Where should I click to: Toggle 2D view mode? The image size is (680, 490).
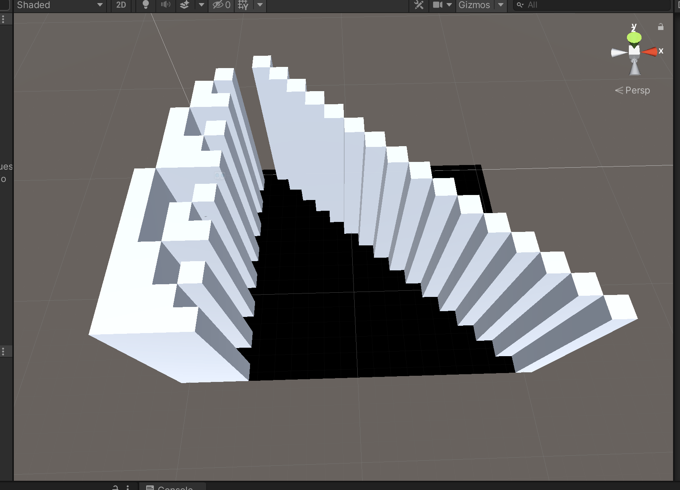(121, 5)
